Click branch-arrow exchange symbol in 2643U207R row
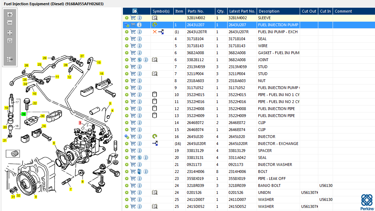The width and height of the screenshot is (375, 211). click(x=161, y=32)
